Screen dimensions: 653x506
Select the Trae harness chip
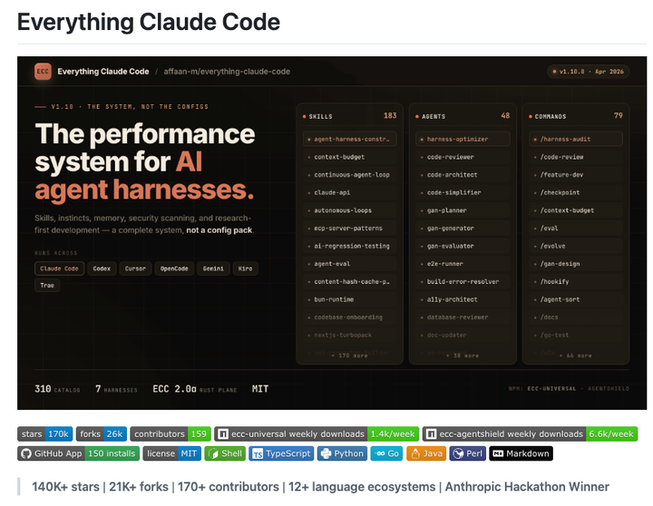(47, 286)
